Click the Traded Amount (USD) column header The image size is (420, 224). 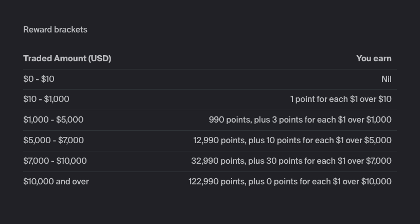[67, 59]
